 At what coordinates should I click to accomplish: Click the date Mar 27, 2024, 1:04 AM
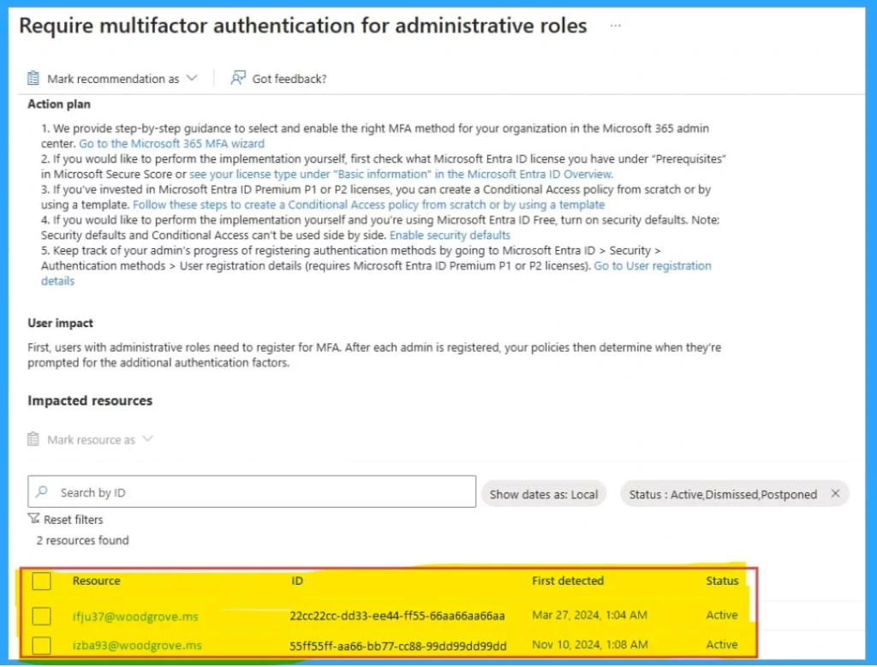pyautogui.click(x=589, y=615)
